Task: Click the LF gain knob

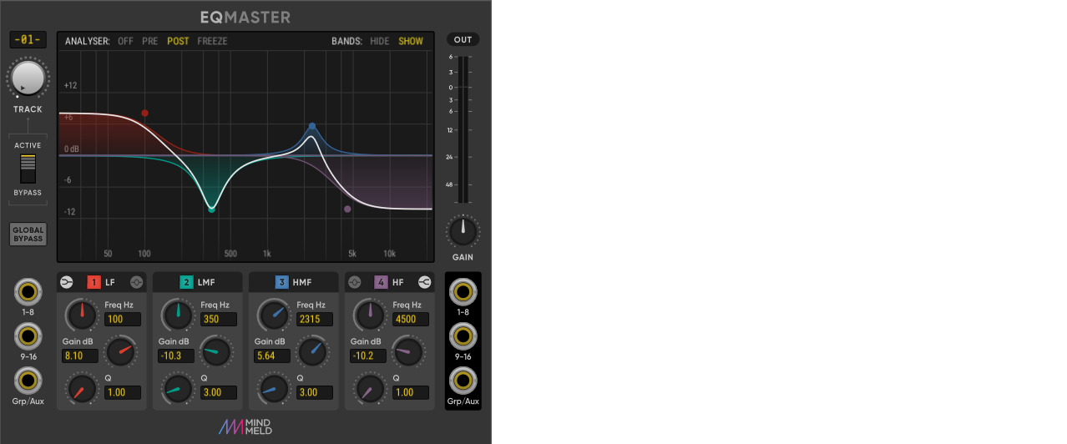Action: pyautogui.click(x=121, y=351)
